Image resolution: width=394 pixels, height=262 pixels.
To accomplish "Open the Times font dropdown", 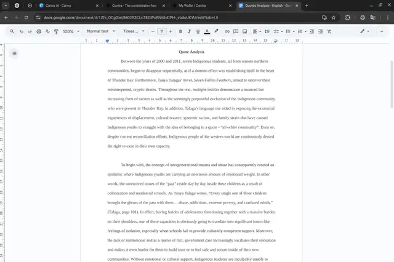I will pos(134,31).
